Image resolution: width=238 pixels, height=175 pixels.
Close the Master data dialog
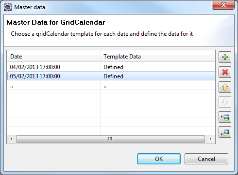(223, 5)
